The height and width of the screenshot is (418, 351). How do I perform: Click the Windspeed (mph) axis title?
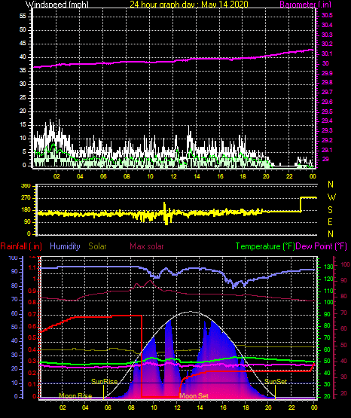point(57,4)
